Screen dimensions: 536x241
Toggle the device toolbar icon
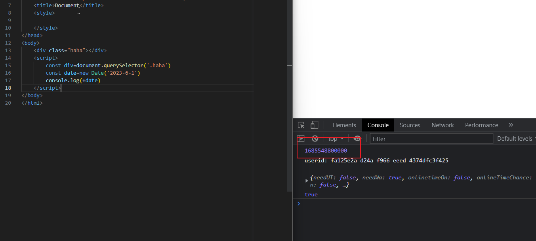tap(314, 125)
